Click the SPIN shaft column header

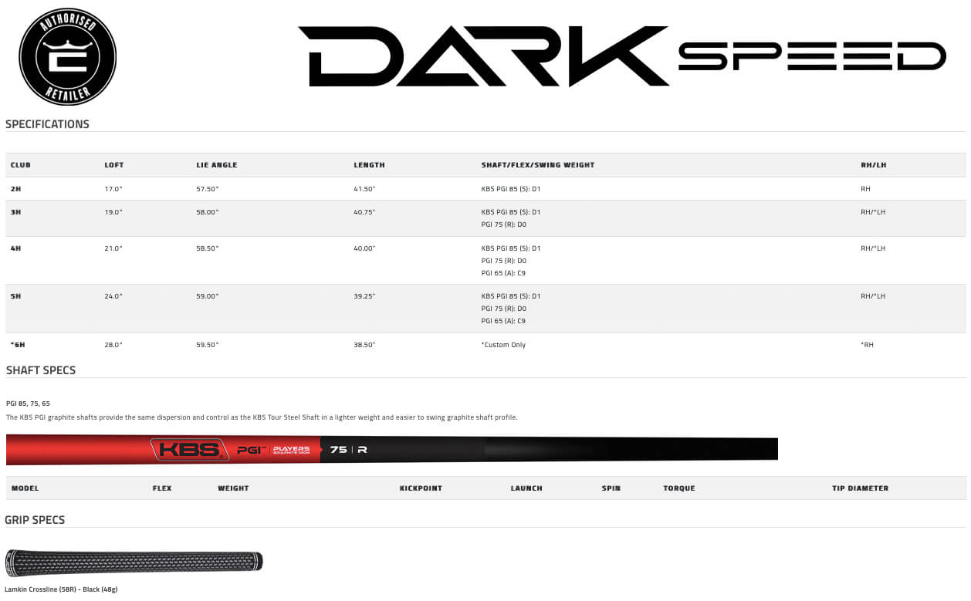tap(611, 488)
